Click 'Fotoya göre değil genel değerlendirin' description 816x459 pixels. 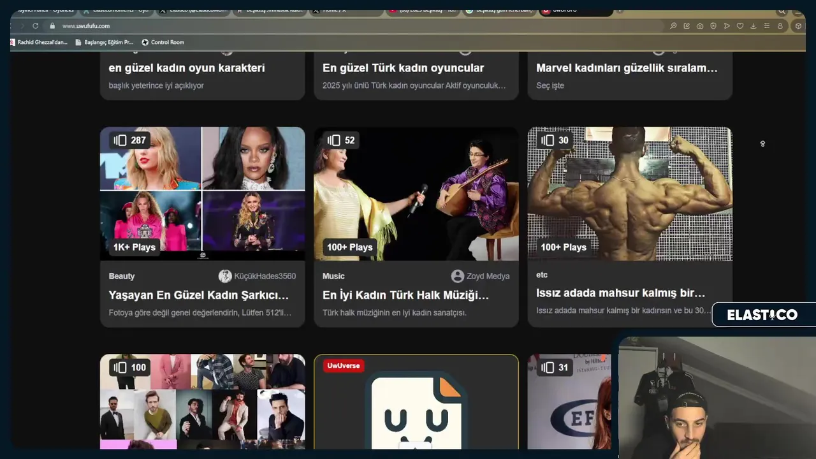point(200,312)
